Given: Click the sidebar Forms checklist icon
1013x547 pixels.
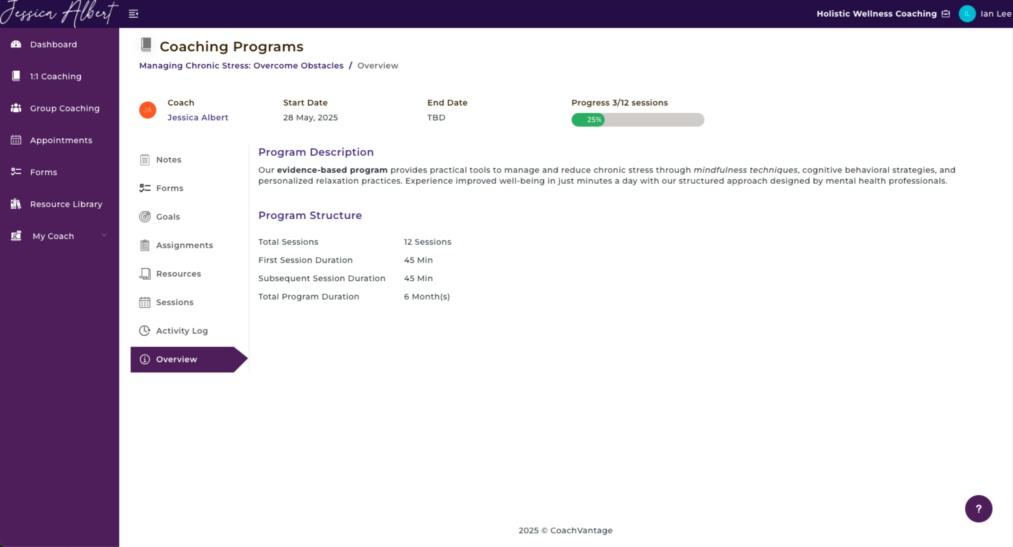Looking at the screenshot, I should coord(16,172).
